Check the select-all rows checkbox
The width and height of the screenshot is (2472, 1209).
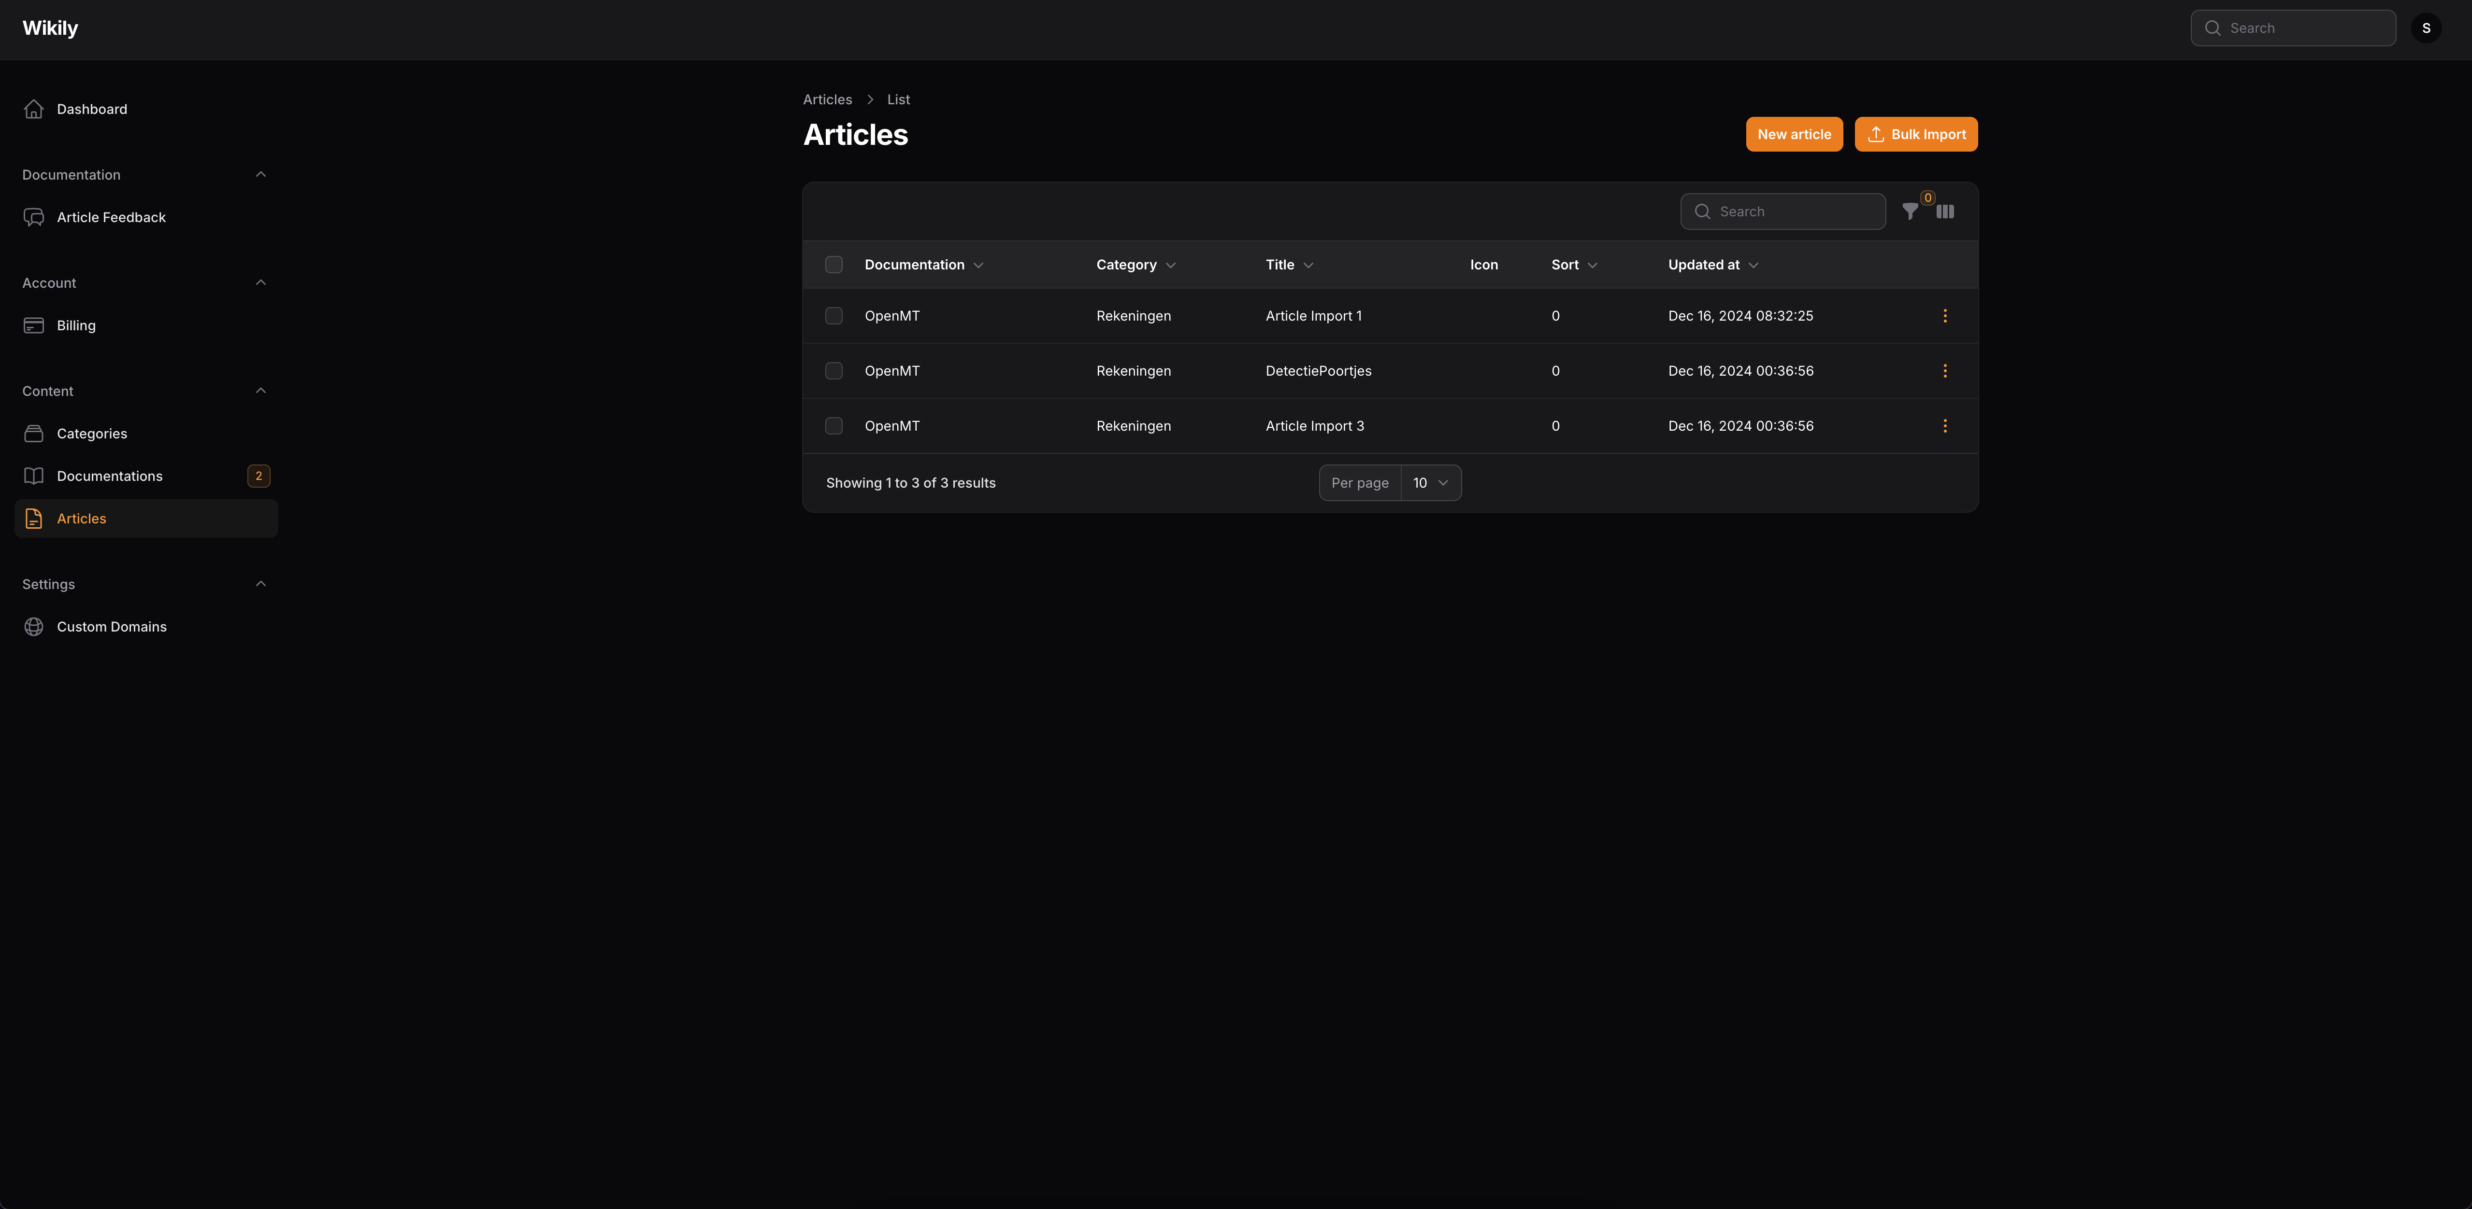pos(834,265)
